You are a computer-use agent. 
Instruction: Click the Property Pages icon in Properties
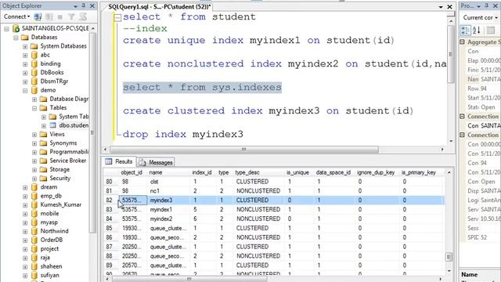[x=491, y=31]
